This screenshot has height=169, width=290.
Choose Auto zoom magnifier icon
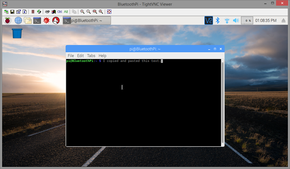click(x=101, y=12)
